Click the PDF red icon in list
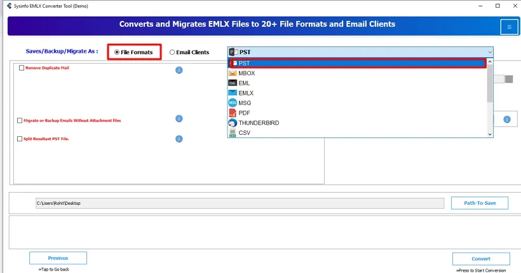This screenshot has height=273, width=521. (x=233, y=113)
